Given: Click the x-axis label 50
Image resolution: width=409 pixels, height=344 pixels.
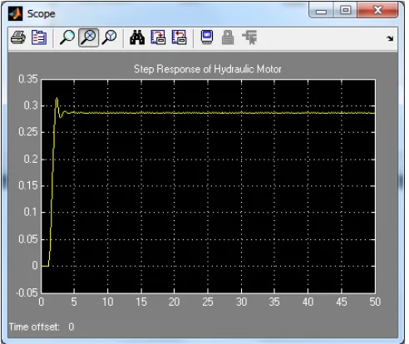Looking at the screenshot, I should coord(375,302).
